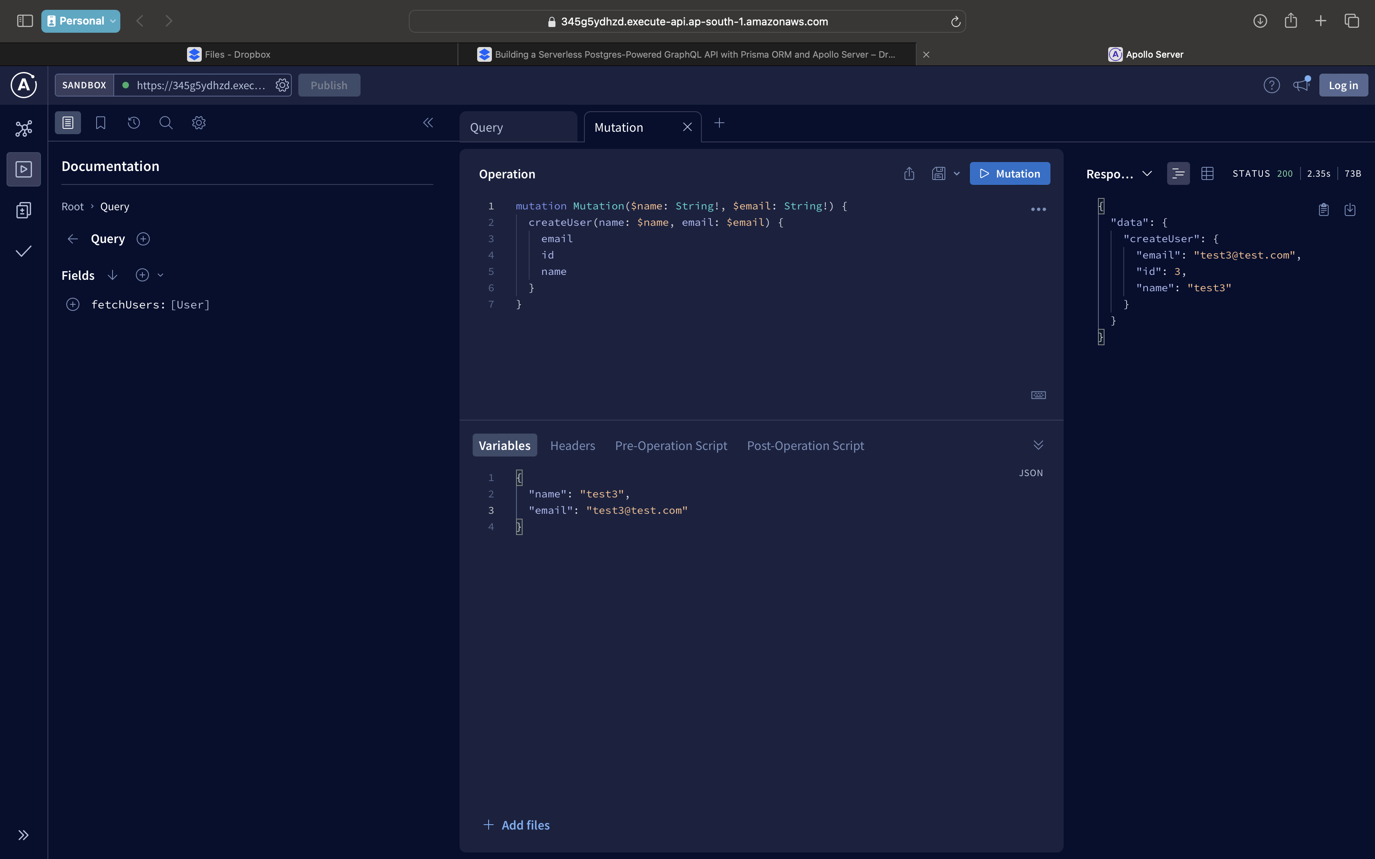The image size is (1375, 859).
Task: Open the run history icon
Action: 133,123
